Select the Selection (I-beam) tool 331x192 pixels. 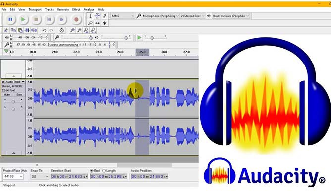(x=90, y=16)
